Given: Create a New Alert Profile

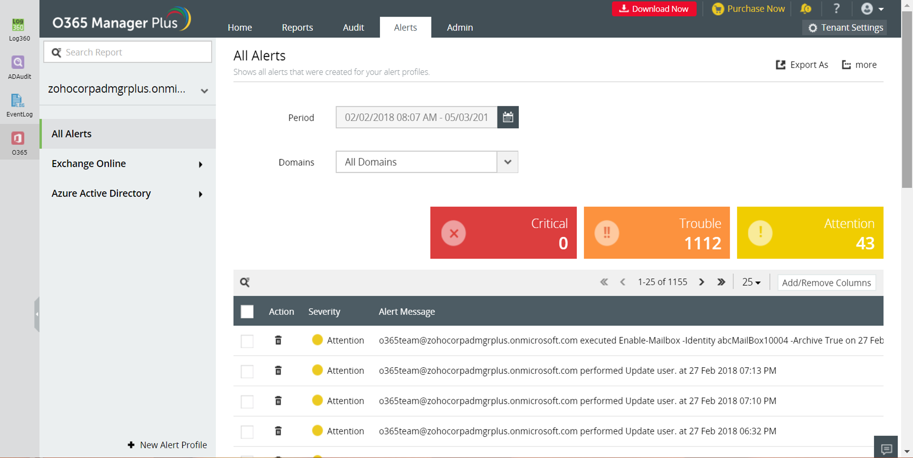Looking at the screenshot, I should point(167,445).
